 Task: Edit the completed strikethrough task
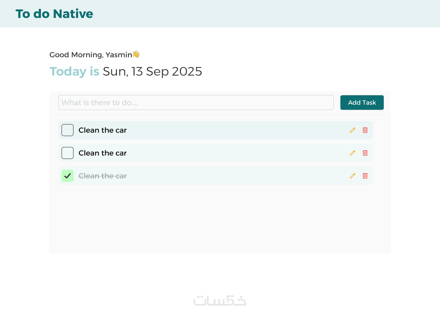(353, 176)
